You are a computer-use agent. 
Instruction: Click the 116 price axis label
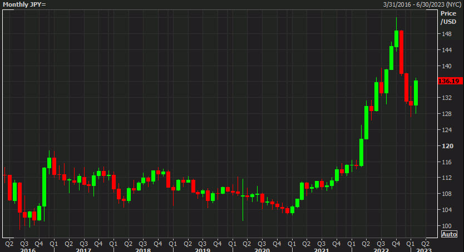pos(447,162)
